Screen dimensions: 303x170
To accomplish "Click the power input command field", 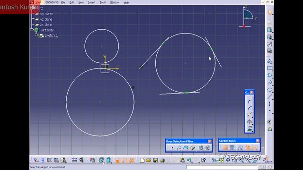I will pos(222,167).
